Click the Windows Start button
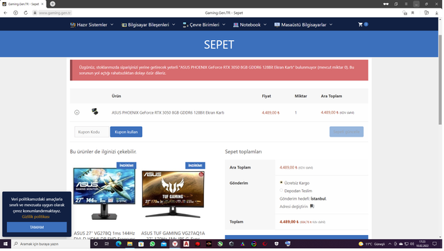The width and height of the screenshot is (444, 251). click(x=6, y=244)
